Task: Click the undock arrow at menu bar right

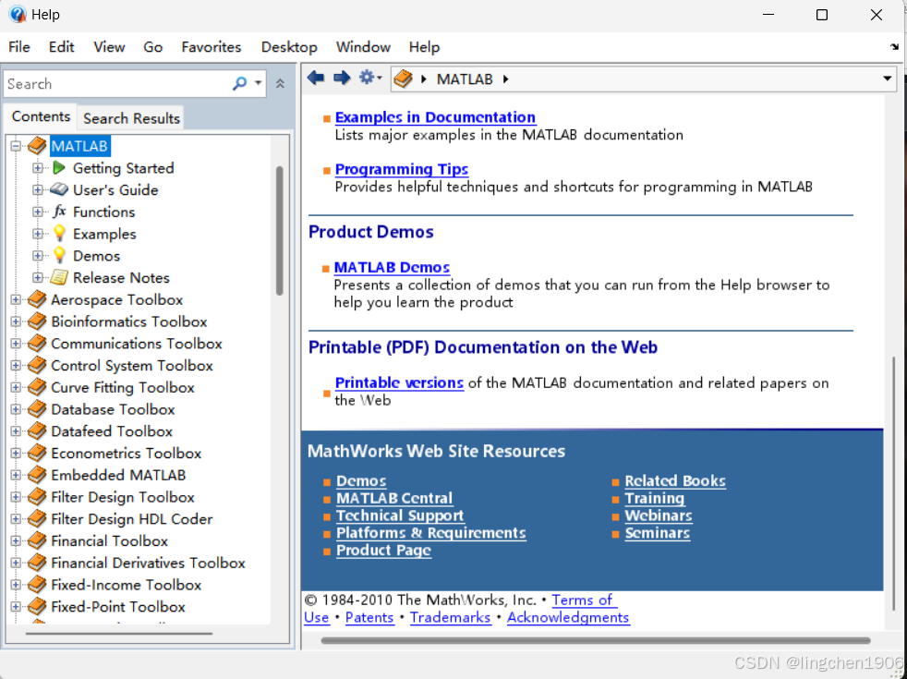Action: (x=894, y=47)
